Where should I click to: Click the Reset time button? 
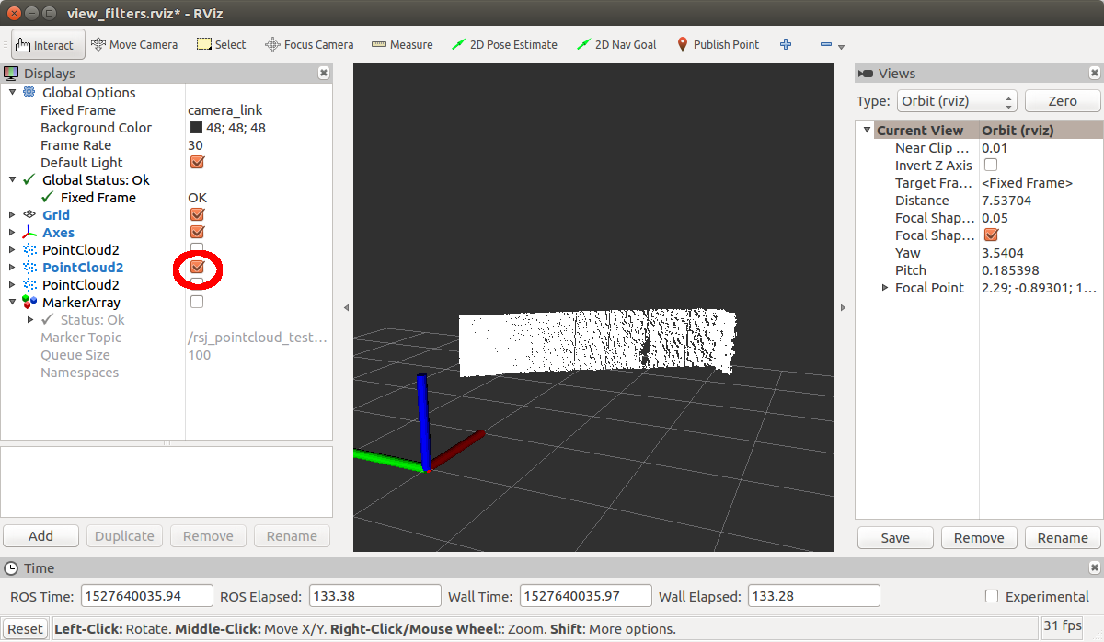pyautogui.click(x=25, y=629)
